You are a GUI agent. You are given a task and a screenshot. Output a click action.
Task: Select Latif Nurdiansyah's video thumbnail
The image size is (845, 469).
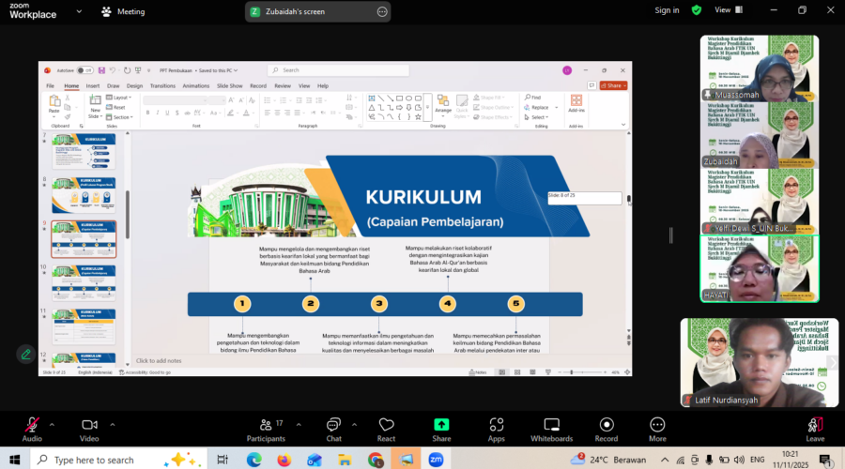click(x=759, y=362)
